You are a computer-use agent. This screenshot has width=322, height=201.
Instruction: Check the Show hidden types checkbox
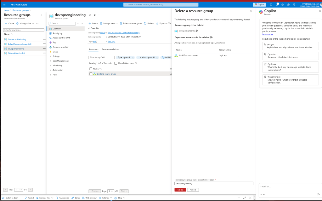[116, 63]
